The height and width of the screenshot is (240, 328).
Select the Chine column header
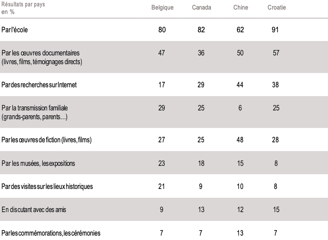click(x=240, y=8)
